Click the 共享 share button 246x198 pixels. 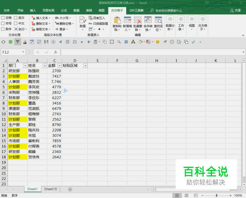(235, 11)
